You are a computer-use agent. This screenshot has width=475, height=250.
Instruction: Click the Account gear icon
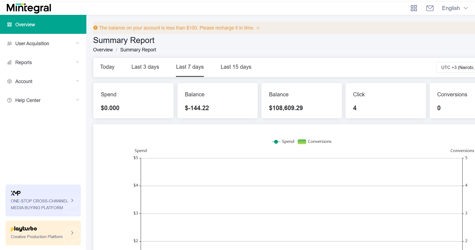[9, 81]
